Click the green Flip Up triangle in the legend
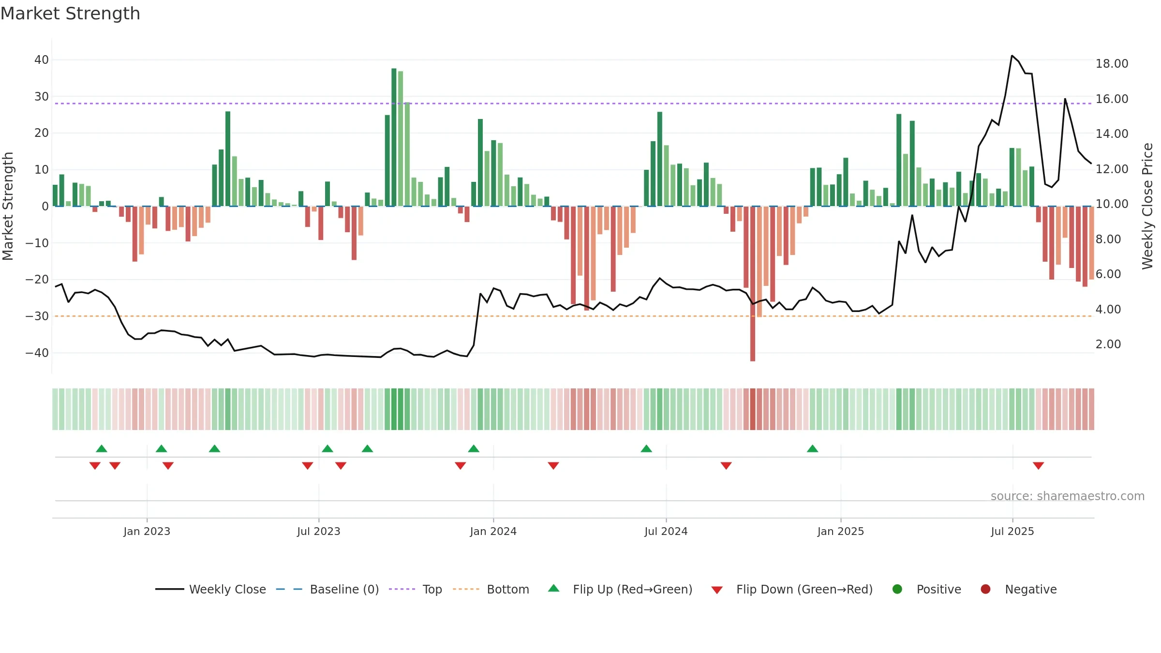 [x=554, y=588]
